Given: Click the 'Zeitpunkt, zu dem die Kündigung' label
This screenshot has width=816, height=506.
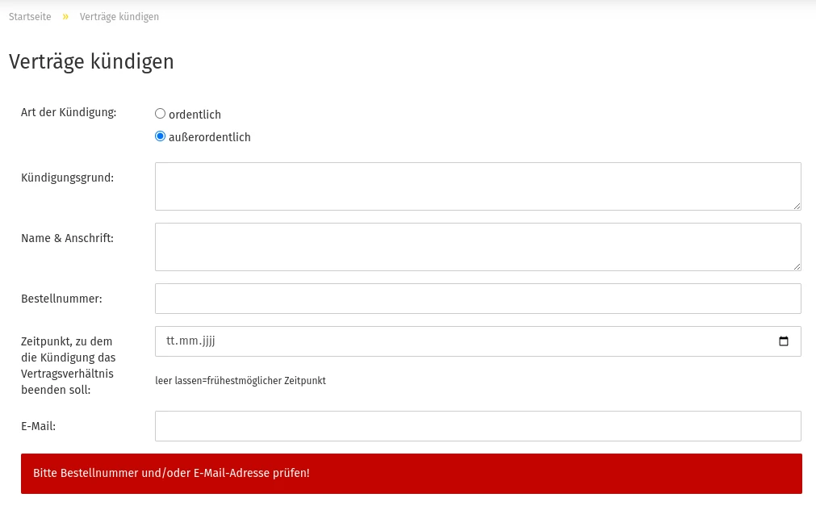Looking at the screenshot, I should (x=68, y=366).
